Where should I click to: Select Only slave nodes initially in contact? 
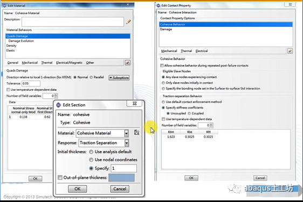click(163, 83)
